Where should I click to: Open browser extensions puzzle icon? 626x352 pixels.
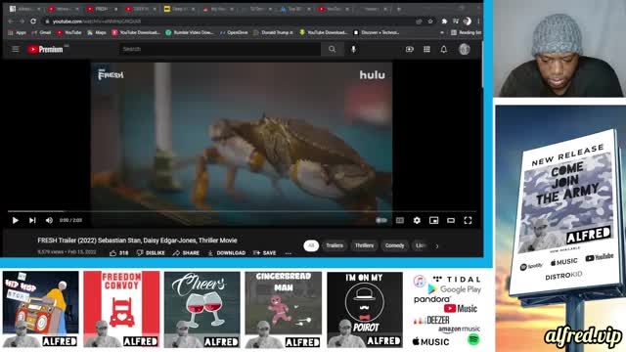(444, 22)
